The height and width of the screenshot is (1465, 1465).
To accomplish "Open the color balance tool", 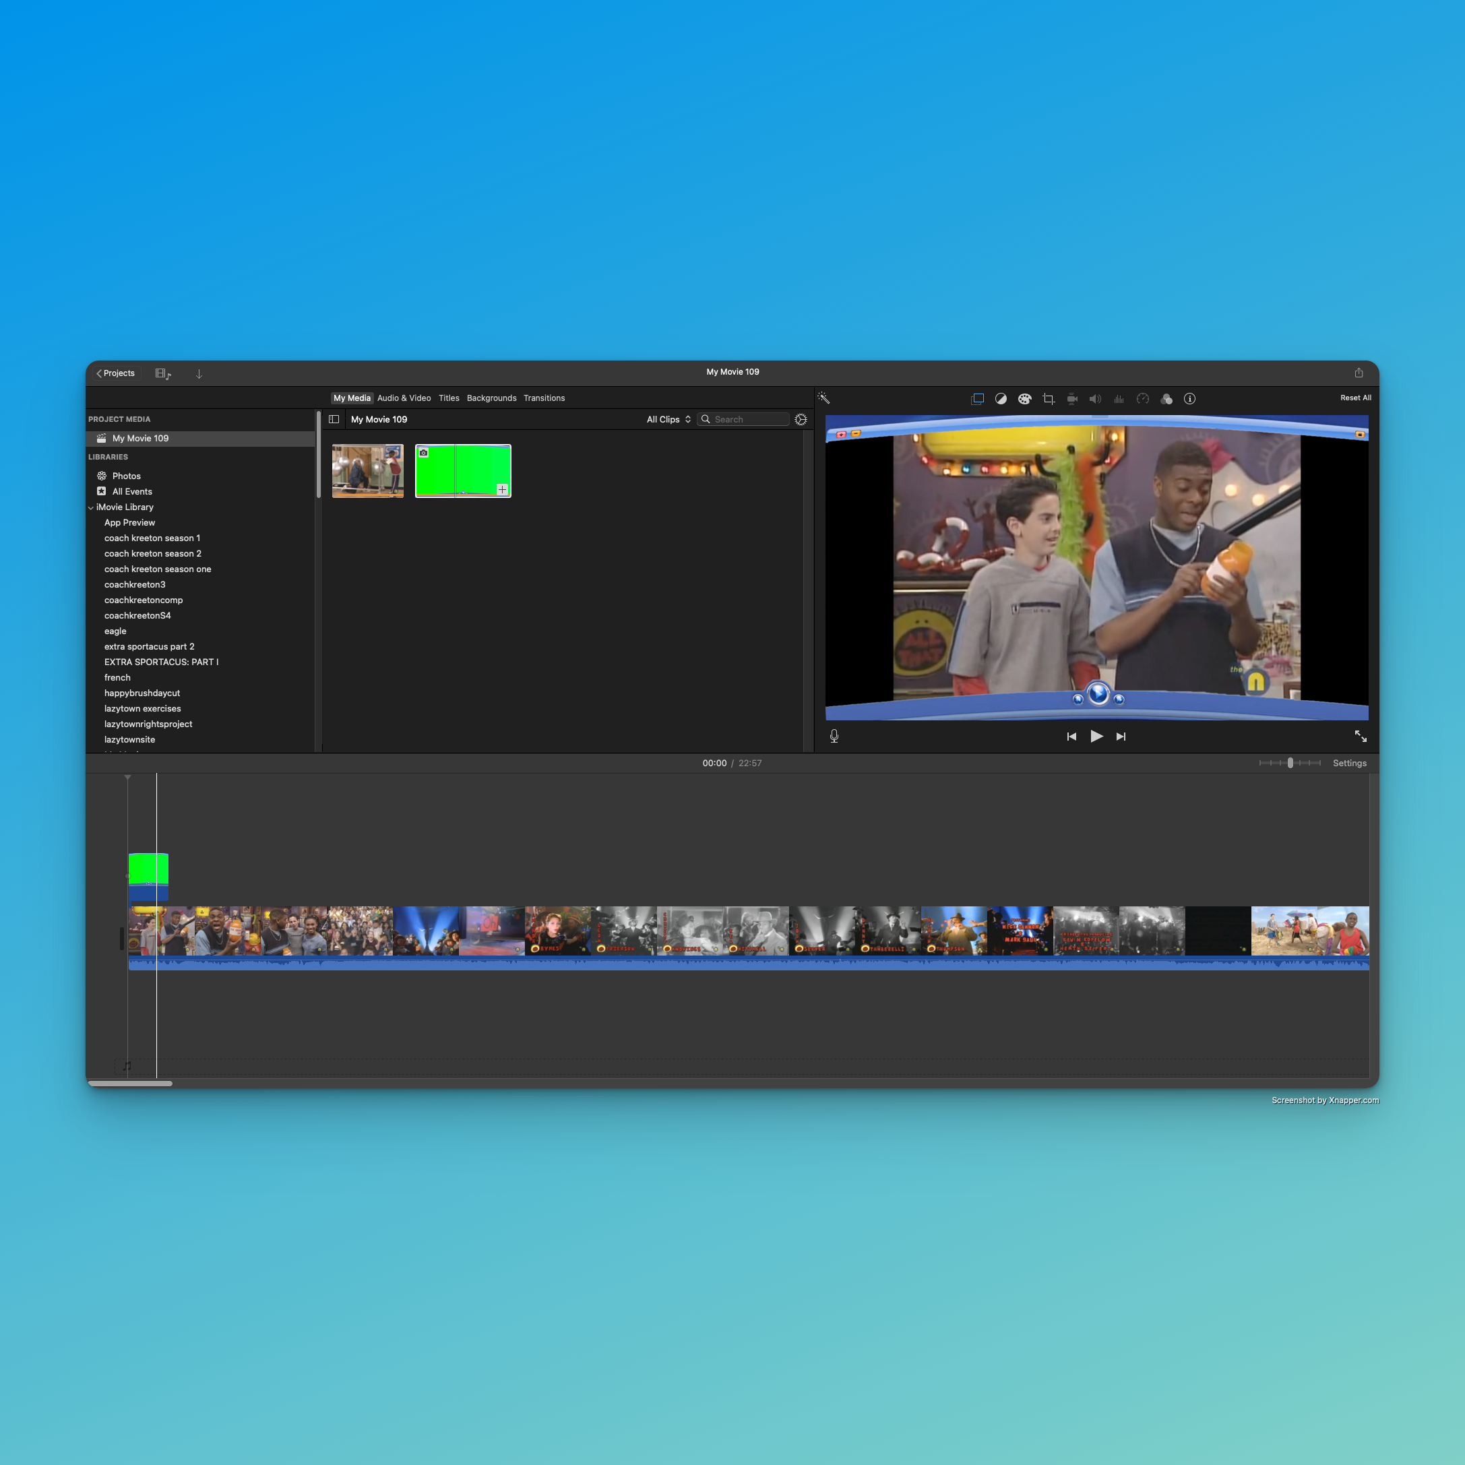I will (1001, 399).
